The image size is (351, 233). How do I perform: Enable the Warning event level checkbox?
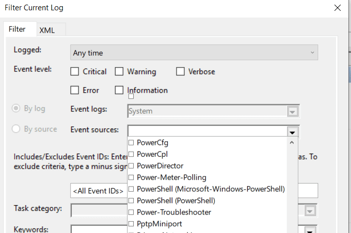[119, 72]
